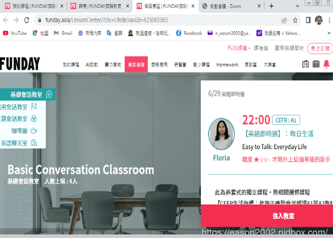
Task: Close the Zoom browser tab
Action: (x=259, y=6)
